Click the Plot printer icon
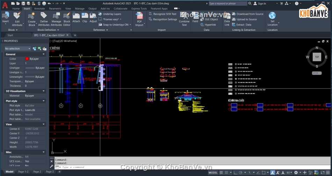Viewport: 332px width, 176px height. click(x=44, y=3)
